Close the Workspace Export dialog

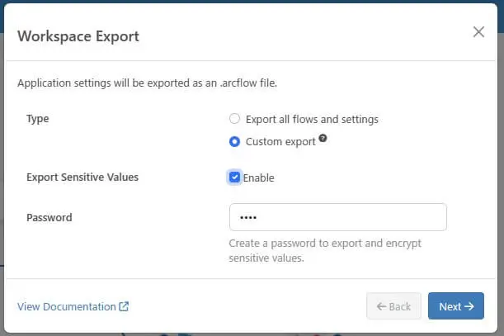pyautogui.click(x=478, y=32)
